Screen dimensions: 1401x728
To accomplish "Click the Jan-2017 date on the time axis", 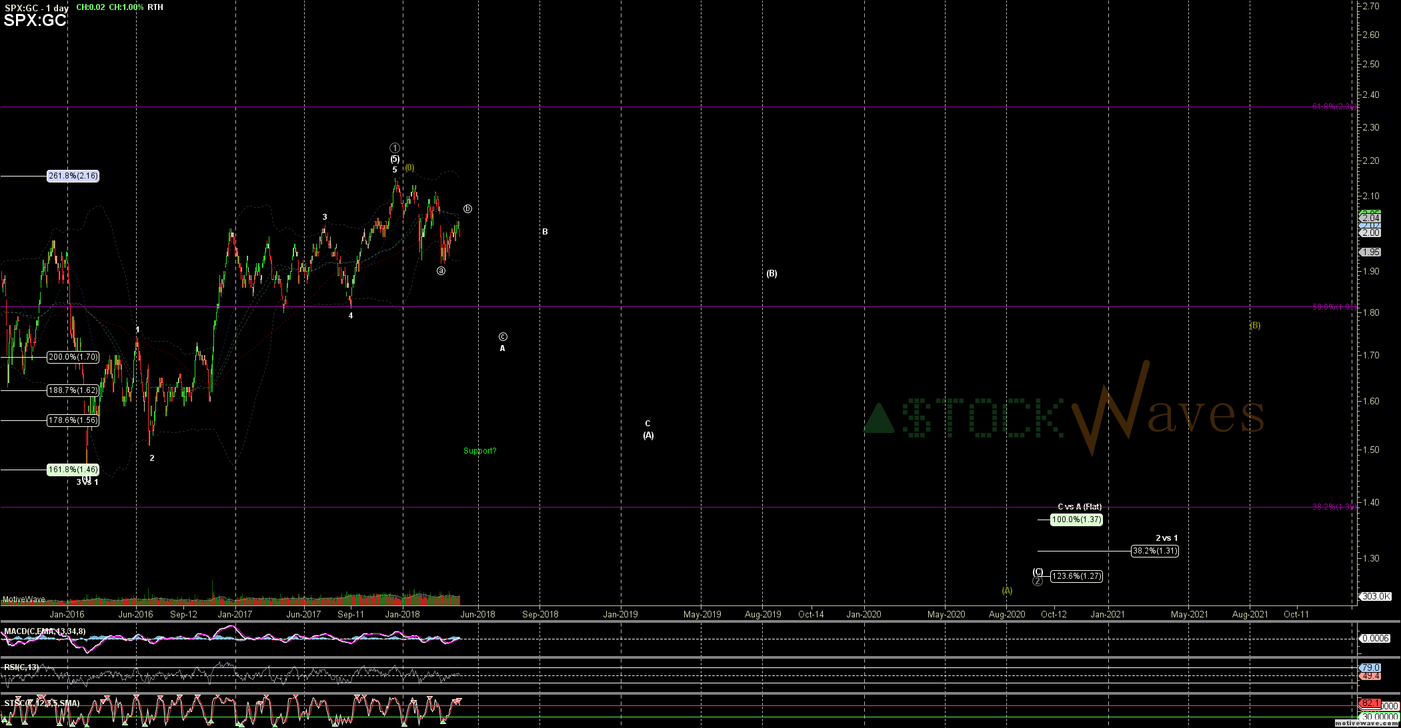I will tap(235, 615).
